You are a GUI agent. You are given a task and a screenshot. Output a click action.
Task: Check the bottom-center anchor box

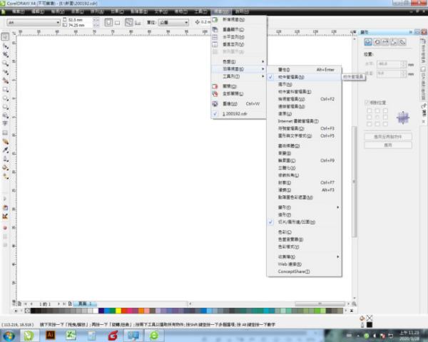click(x=377, y=124)
